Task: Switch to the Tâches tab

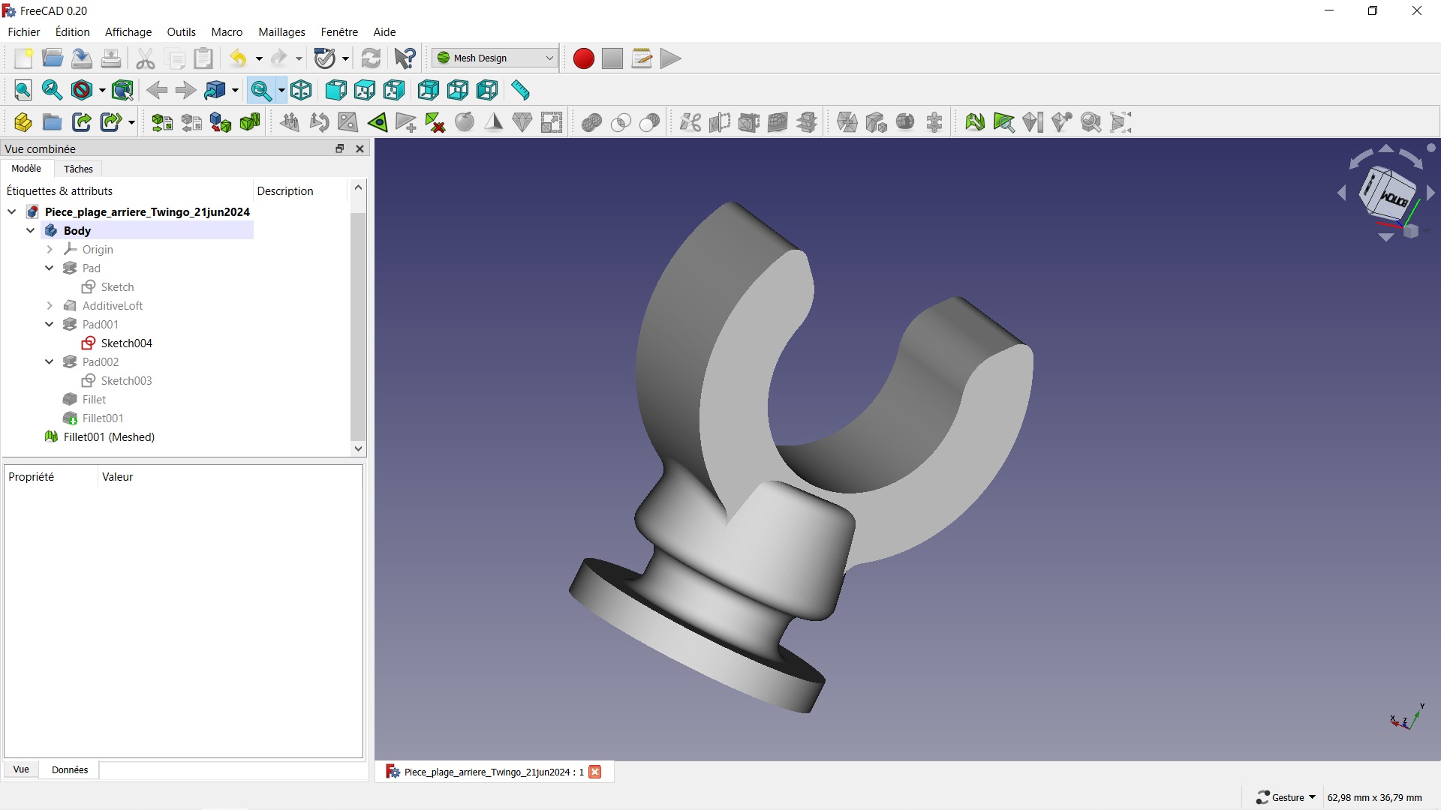Action: (78, 169)
